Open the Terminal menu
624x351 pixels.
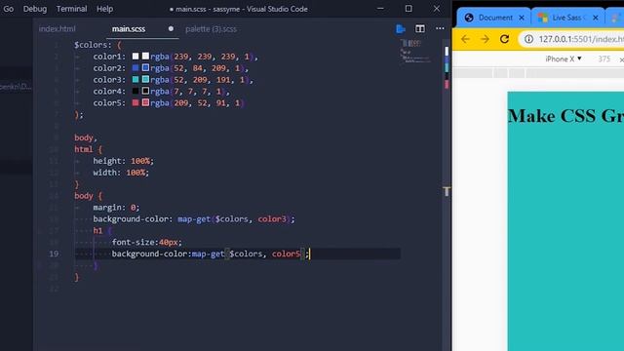pyautogui.click(x=71, y=9)
